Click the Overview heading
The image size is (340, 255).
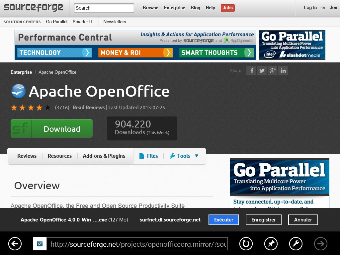(37, 186)
